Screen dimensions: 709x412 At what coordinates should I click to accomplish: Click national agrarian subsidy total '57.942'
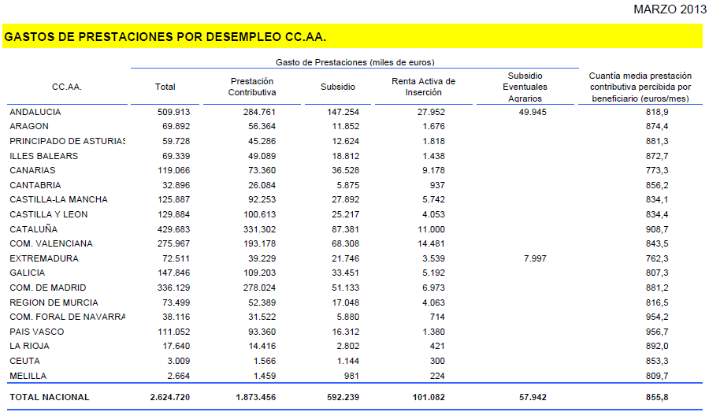pyautogui.click(x=533, y=398)
